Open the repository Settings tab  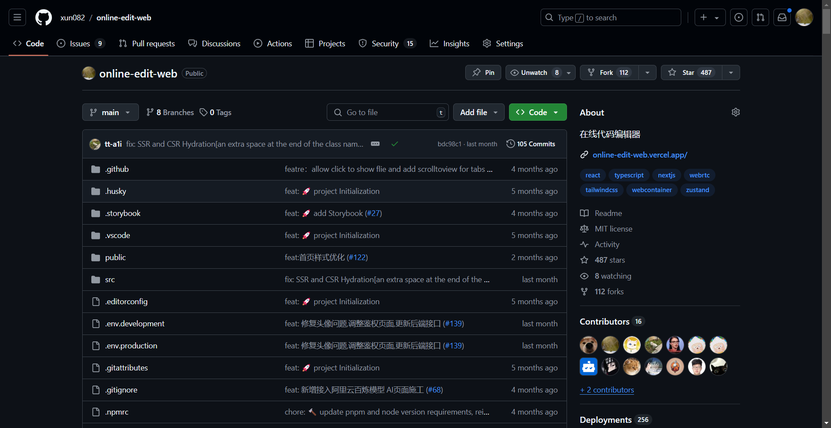tap(503, 43)
